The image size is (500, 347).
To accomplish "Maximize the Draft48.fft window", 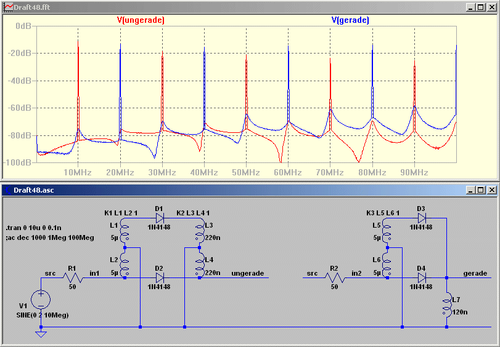I will [x=481, y=7].
